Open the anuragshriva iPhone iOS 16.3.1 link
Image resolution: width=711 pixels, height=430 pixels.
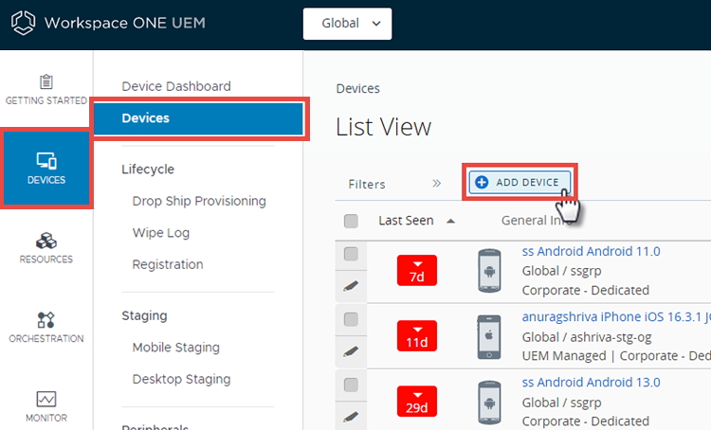point(616,316)
